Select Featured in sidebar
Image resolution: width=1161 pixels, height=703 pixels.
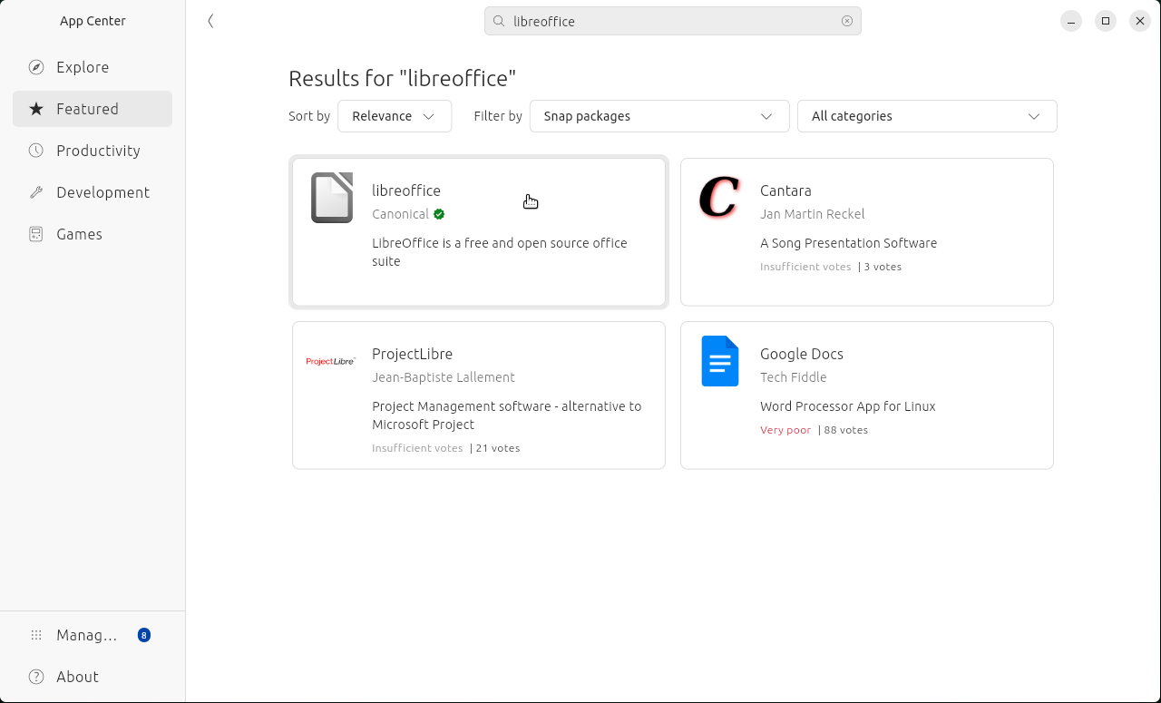click(x=93, y=109)
